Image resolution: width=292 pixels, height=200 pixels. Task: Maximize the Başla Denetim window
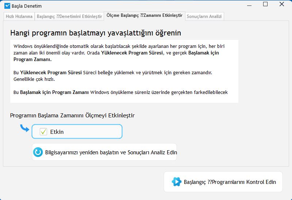[x=265, y=4]
